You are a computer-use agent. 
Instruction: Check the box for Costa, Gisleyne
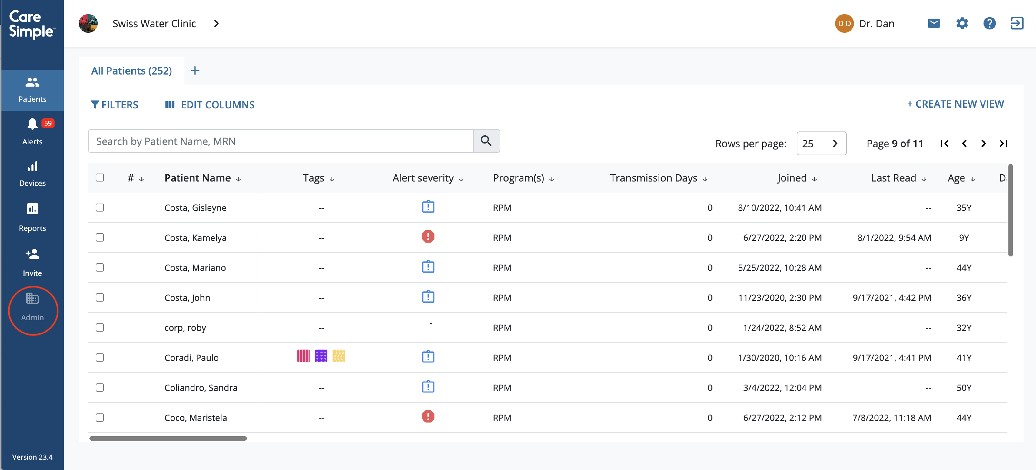pyautogui.click(x=100, y=207)
